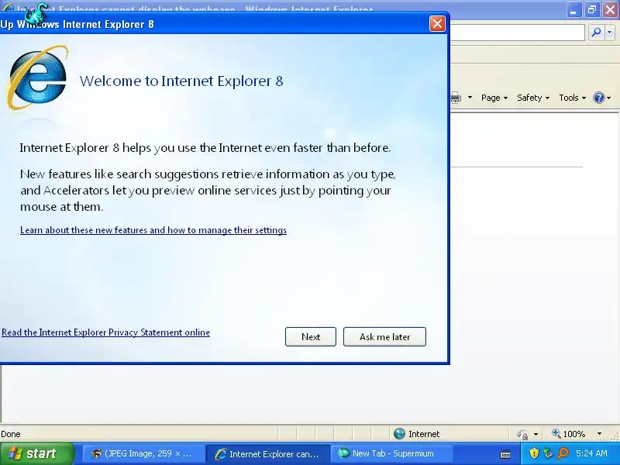
Task: Click the Internet zone label in the status bar
Action: coord(424,434)
